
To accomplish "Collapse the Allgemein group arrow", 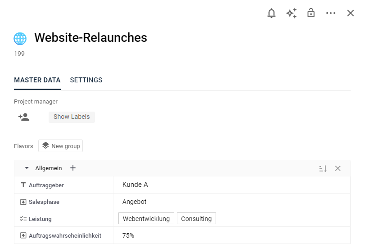I will [x=27, y=168].
